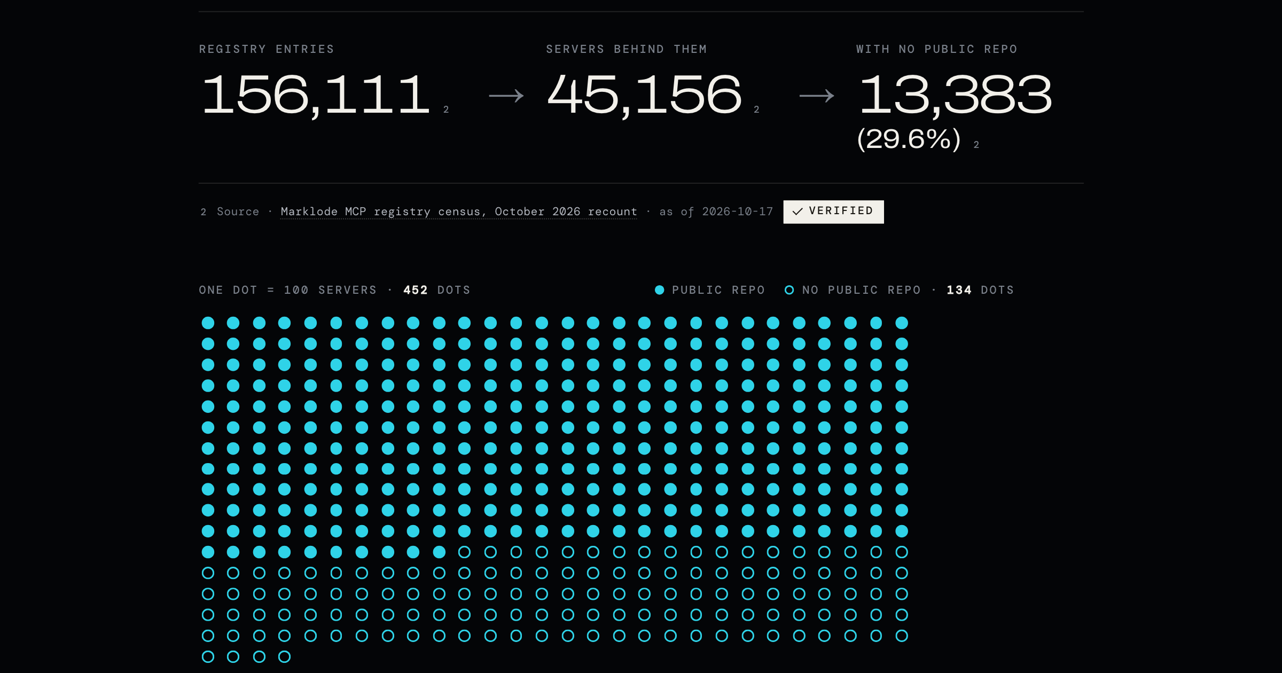Click the filled PUBLIC REPO legend dot
1282x673 pixels.
pos(660,290)
